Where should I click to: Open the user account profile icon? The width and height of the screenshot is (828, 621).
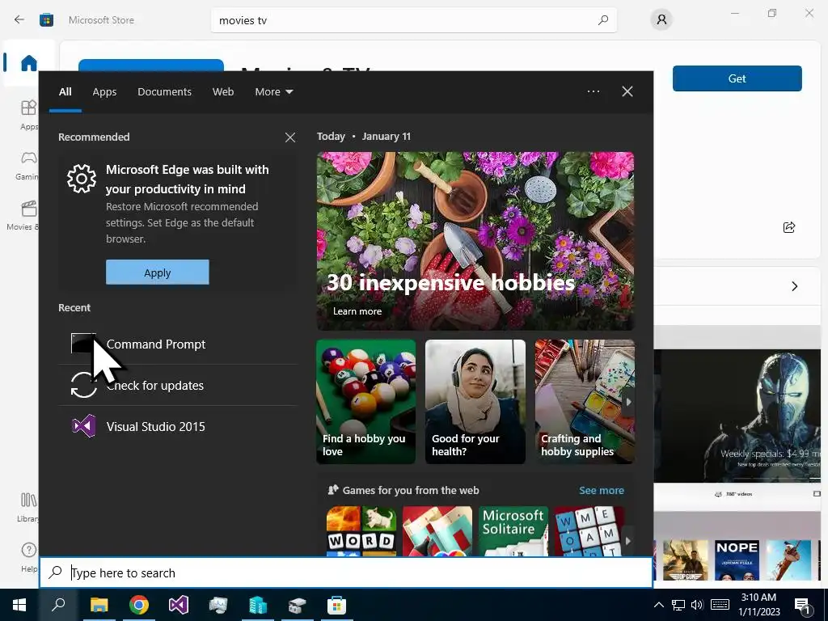coord(661,20)
